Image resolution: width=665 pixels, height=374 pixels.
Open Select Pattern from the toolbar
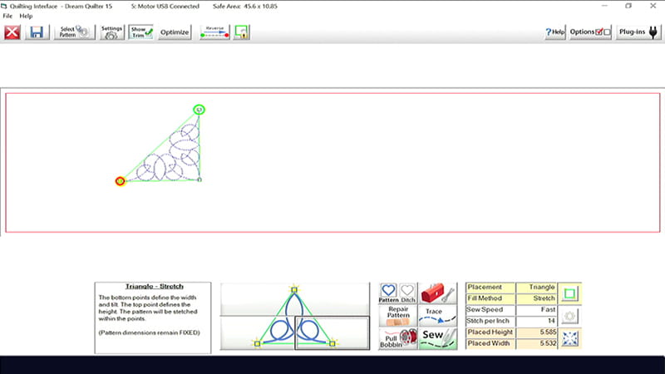pyautogui.click(x=75, y=32)
